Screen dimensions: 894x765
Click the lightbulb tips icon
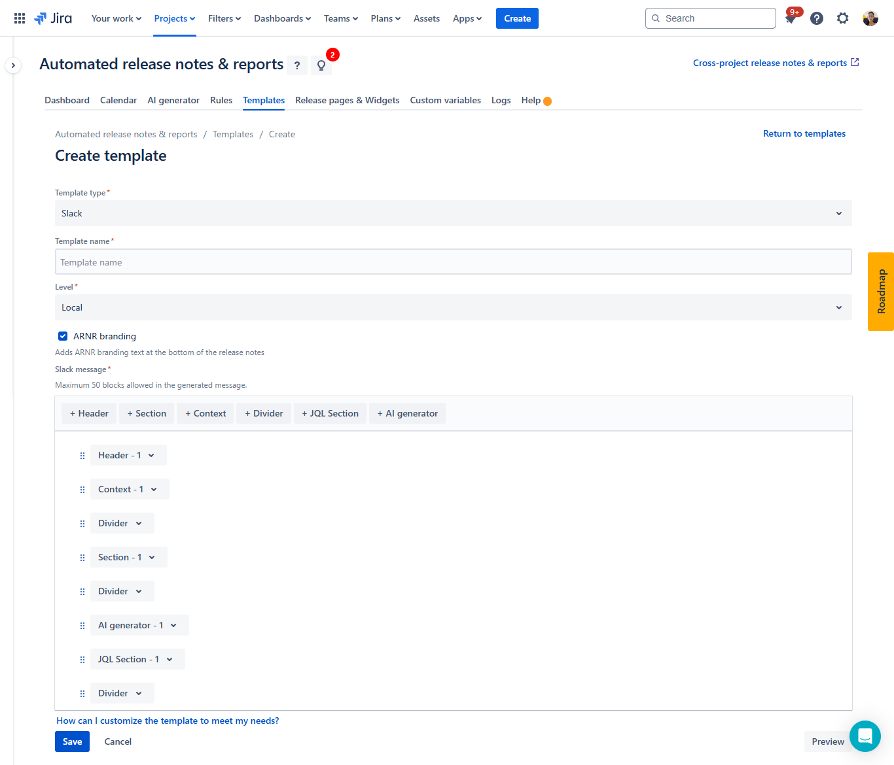321,65
